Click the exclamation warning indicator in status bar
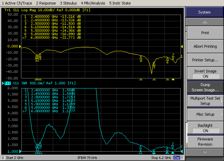224x161 pixels. click(x=183, y=158)
